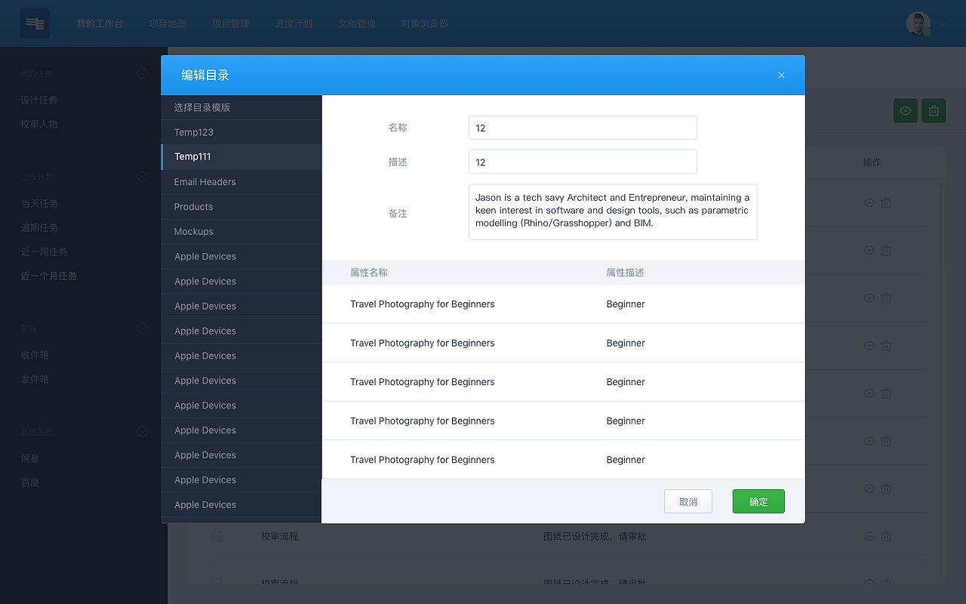966x604 pixels.
Task: Expand the dropdown arrow beside the avatar
Action: (943, 24)
